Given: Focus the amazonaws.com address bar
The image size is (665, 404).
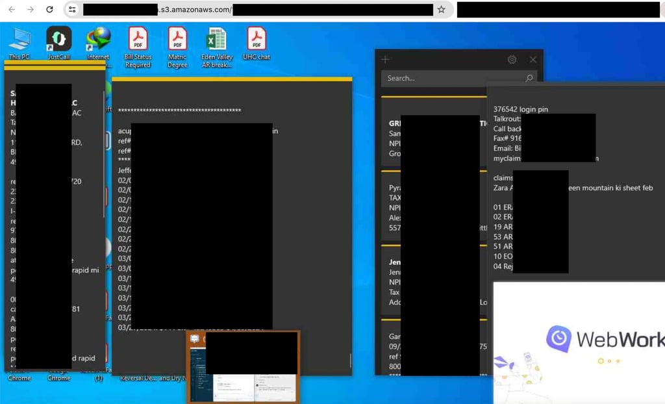Looking at the screenshot, I should [x=258, y=9].
